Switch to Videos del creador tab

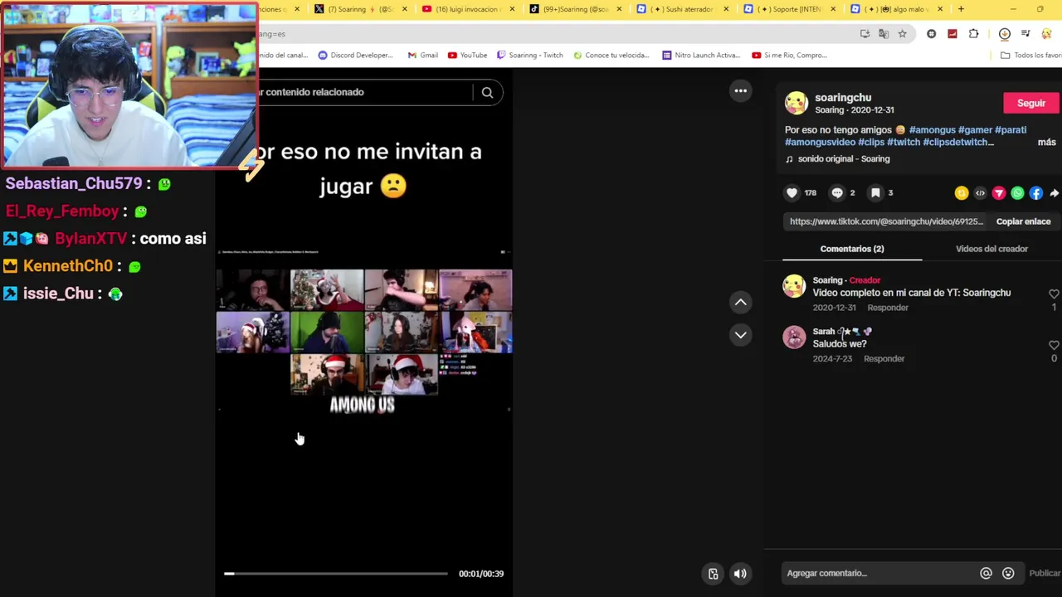[991, 249]
